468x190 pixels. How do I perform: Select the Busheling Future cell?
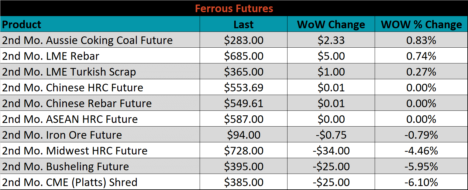100,166
